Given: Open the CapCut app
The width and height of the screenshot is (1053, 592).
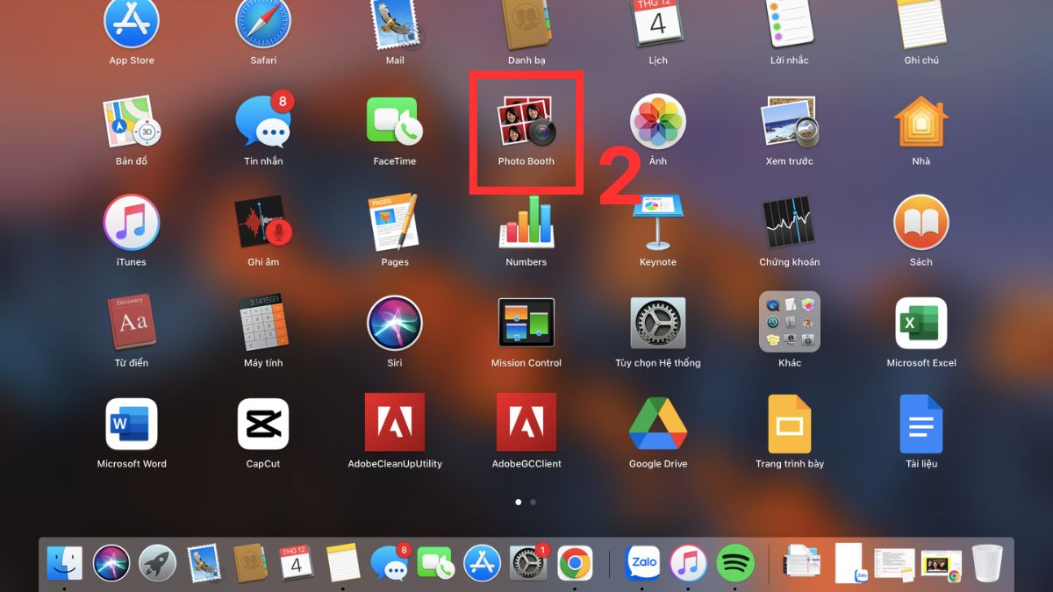Looking at the screenshot, I should [263, 424].
